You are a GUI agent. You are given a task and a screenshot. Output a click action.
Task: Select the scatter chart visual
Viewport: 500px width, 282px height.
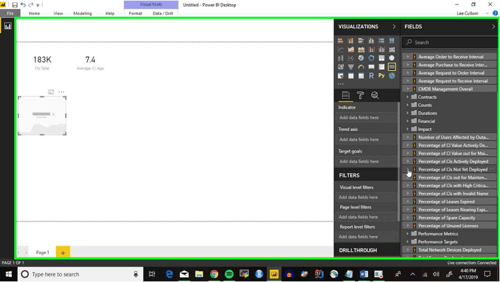351,58
